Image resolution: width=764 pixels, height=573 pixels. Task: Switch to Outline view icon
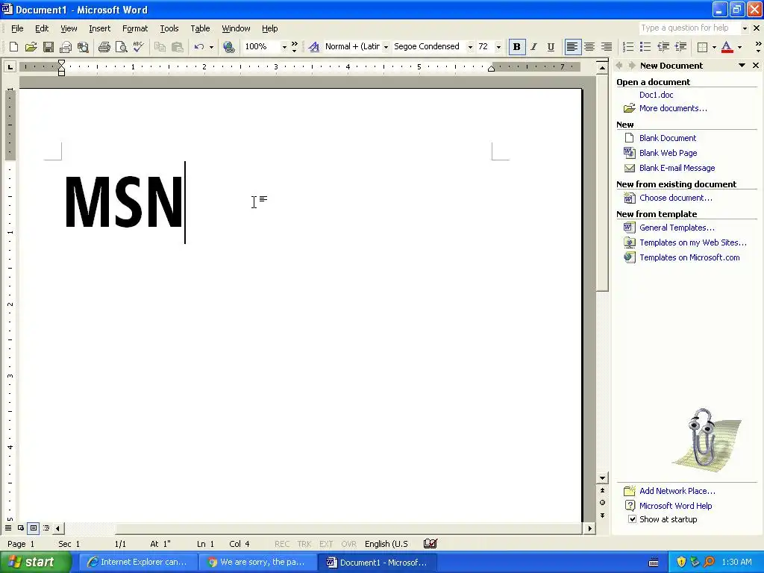pyautogui.click(x=46, y=528)
